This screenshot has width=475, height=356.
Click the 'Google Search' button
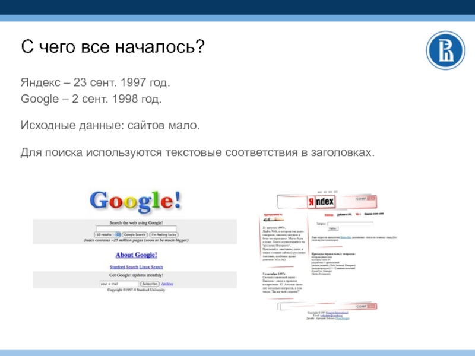click(x=135, y=234)
